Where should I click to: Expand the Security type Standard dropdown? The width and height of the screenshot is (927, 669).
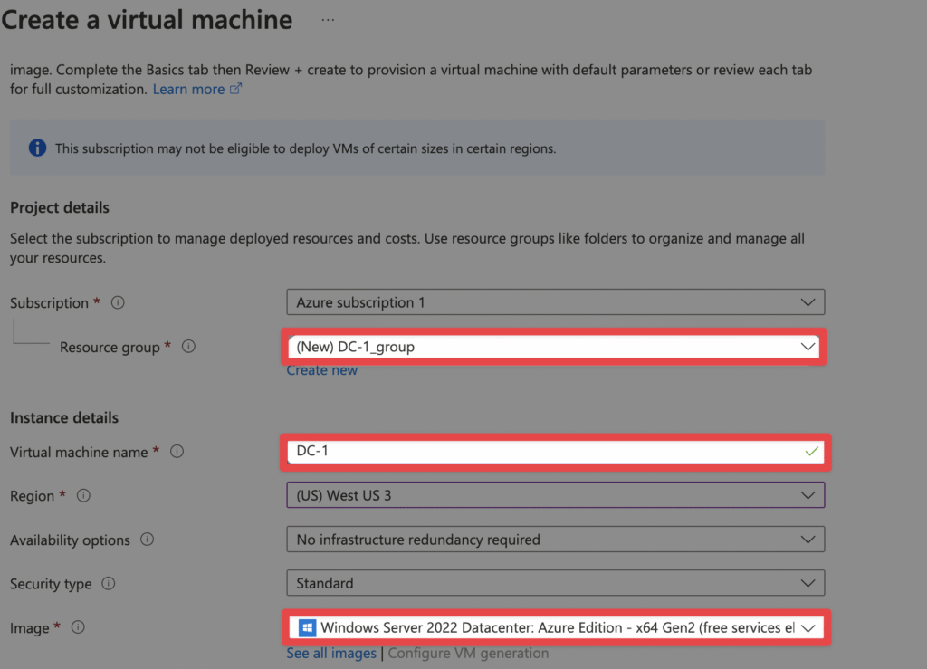tap(555, 583)
